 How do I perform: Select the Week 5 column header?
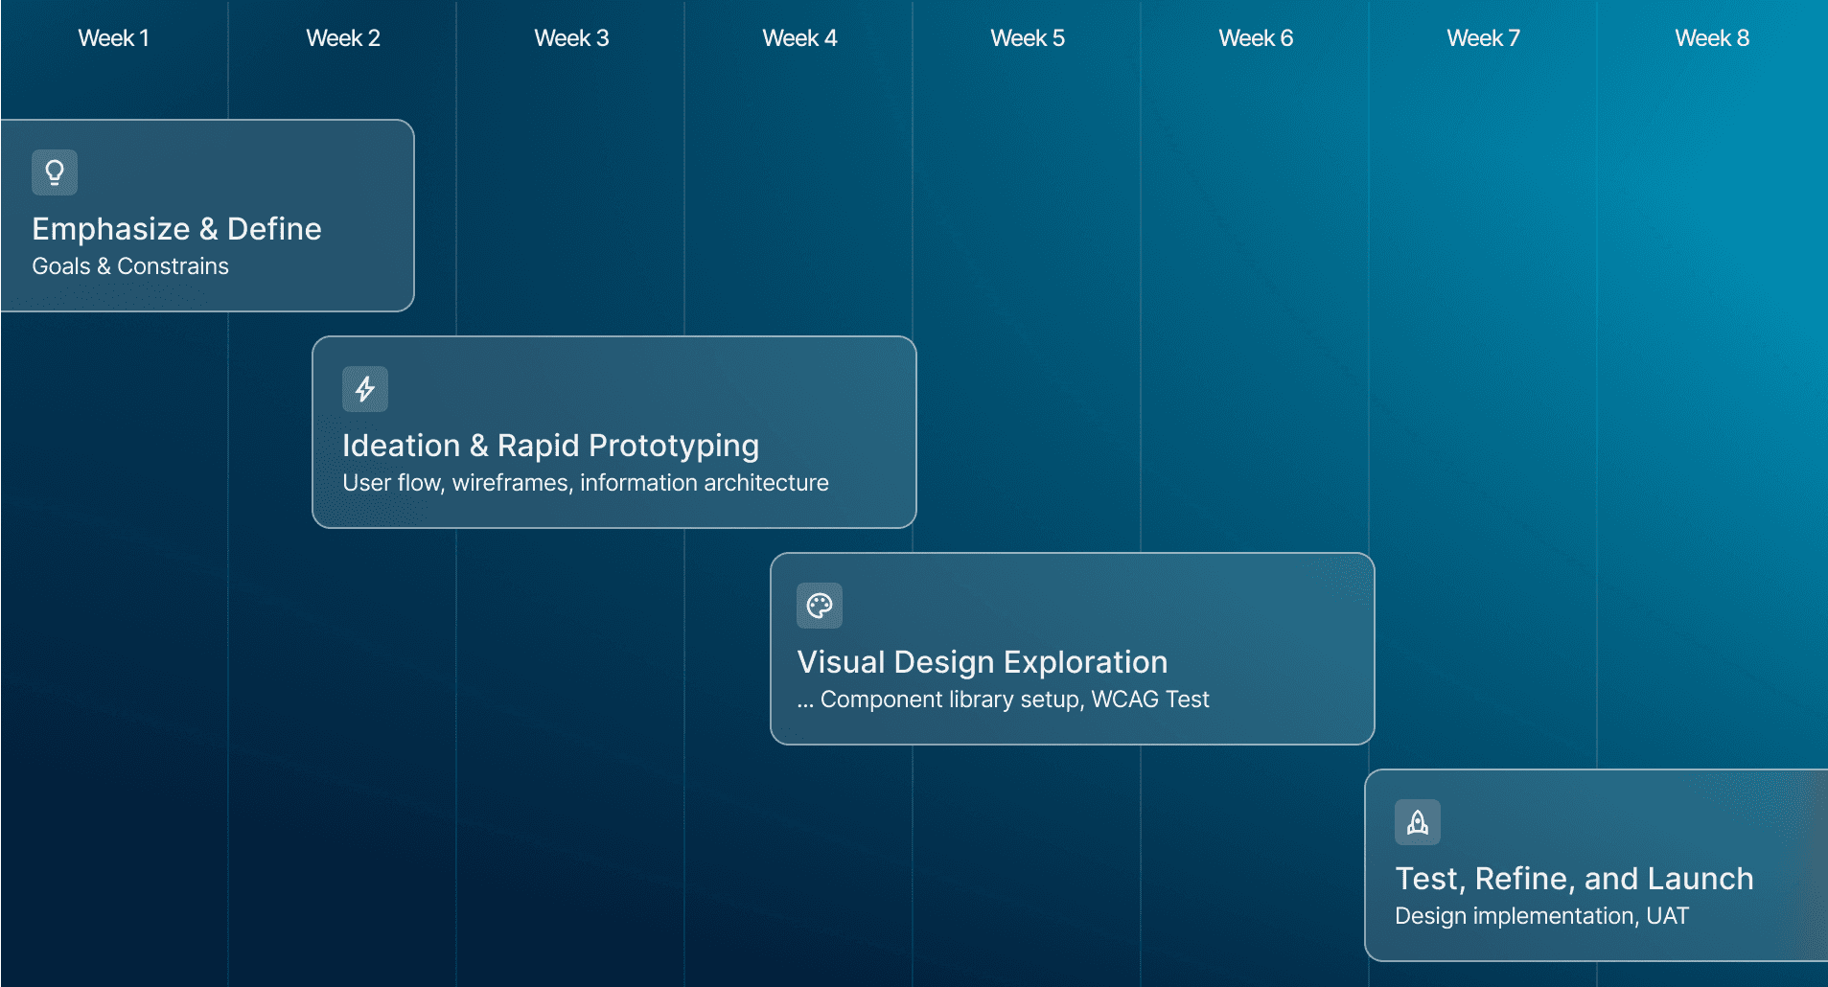pos(1028,38)
